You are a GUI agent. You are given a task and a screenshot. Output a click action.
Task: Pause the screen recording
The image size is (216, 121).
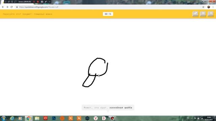34,2
